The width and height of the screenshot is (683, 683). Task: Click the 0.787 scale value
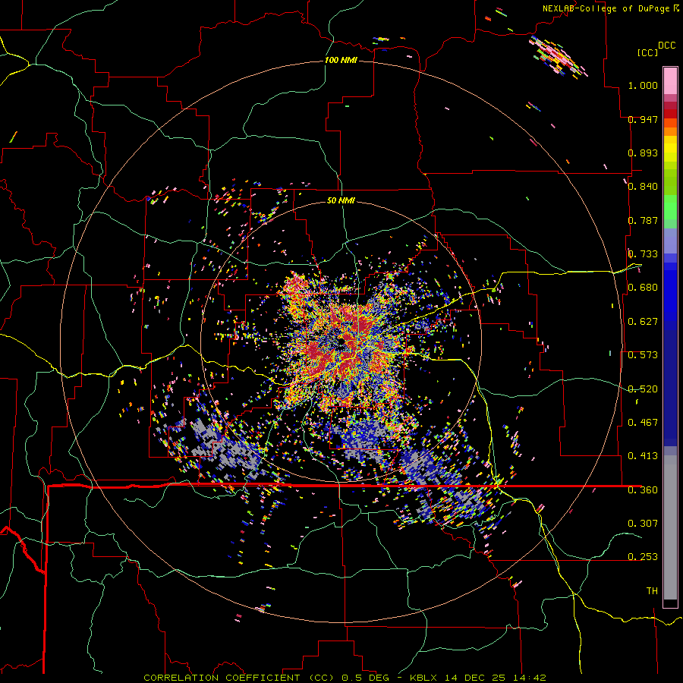[x=643, y=220]
